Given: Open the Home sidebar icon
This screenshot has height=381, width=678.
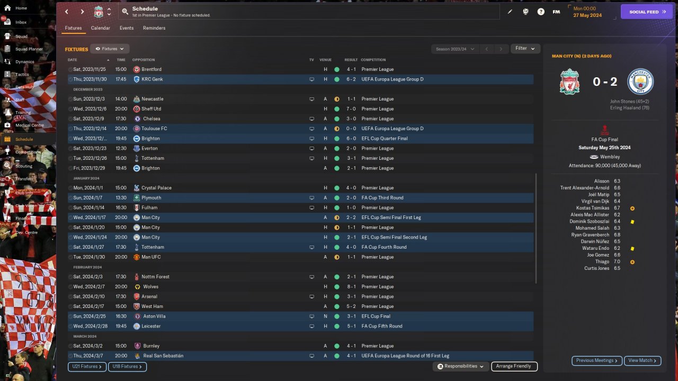Looking at the screenshot, I should coord(7,8).
